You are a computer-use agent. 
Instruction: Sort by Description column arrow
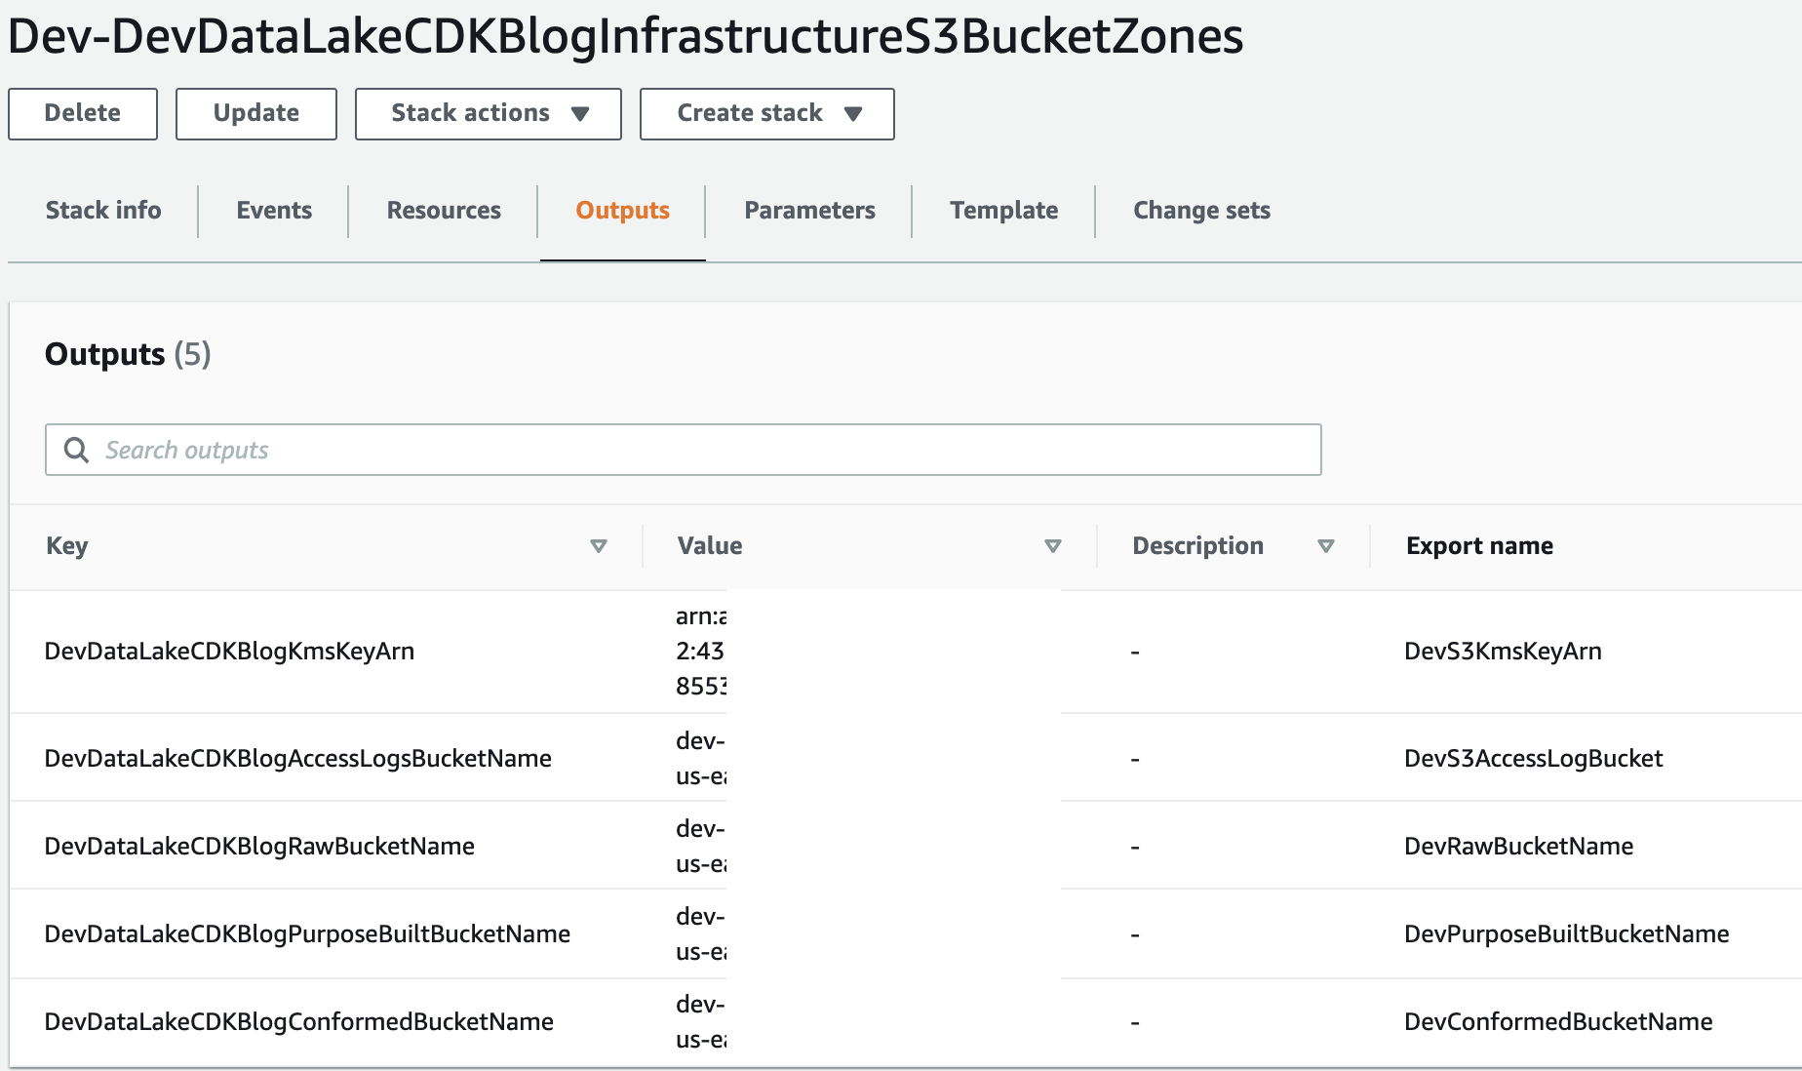pos(1326,546)
